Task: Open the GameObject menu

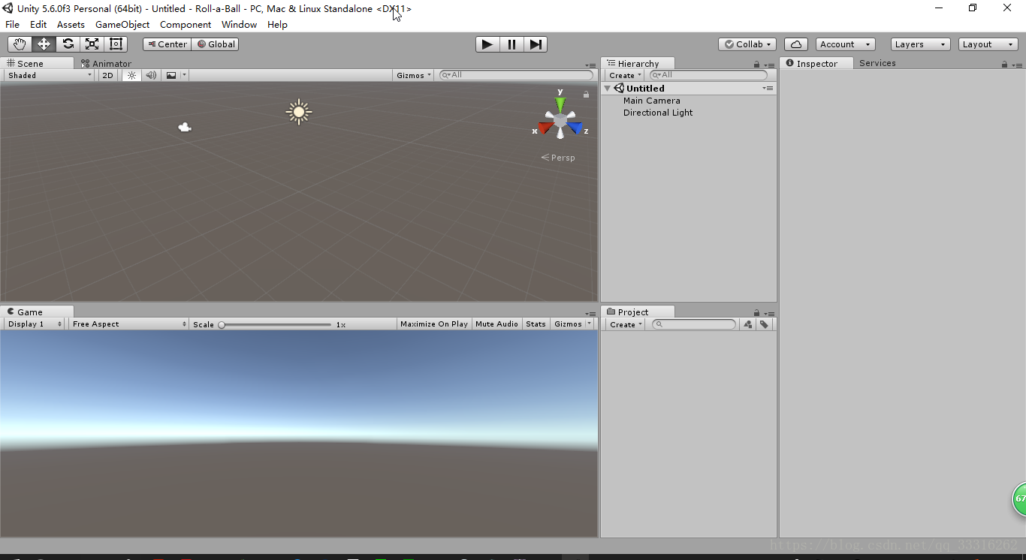Action: point(122,25)
